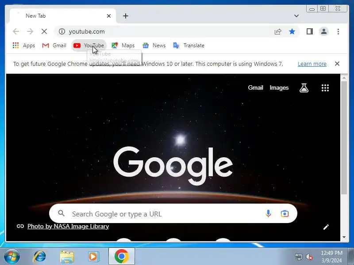Select the New Tab tab
This screenshot has height=265, width=354.
coord(63,16)
